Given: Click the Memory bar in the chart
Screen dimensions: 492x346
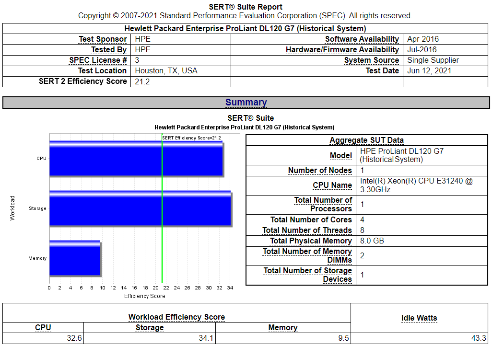Looking at the screenshot, I should (x=75, y=258).
